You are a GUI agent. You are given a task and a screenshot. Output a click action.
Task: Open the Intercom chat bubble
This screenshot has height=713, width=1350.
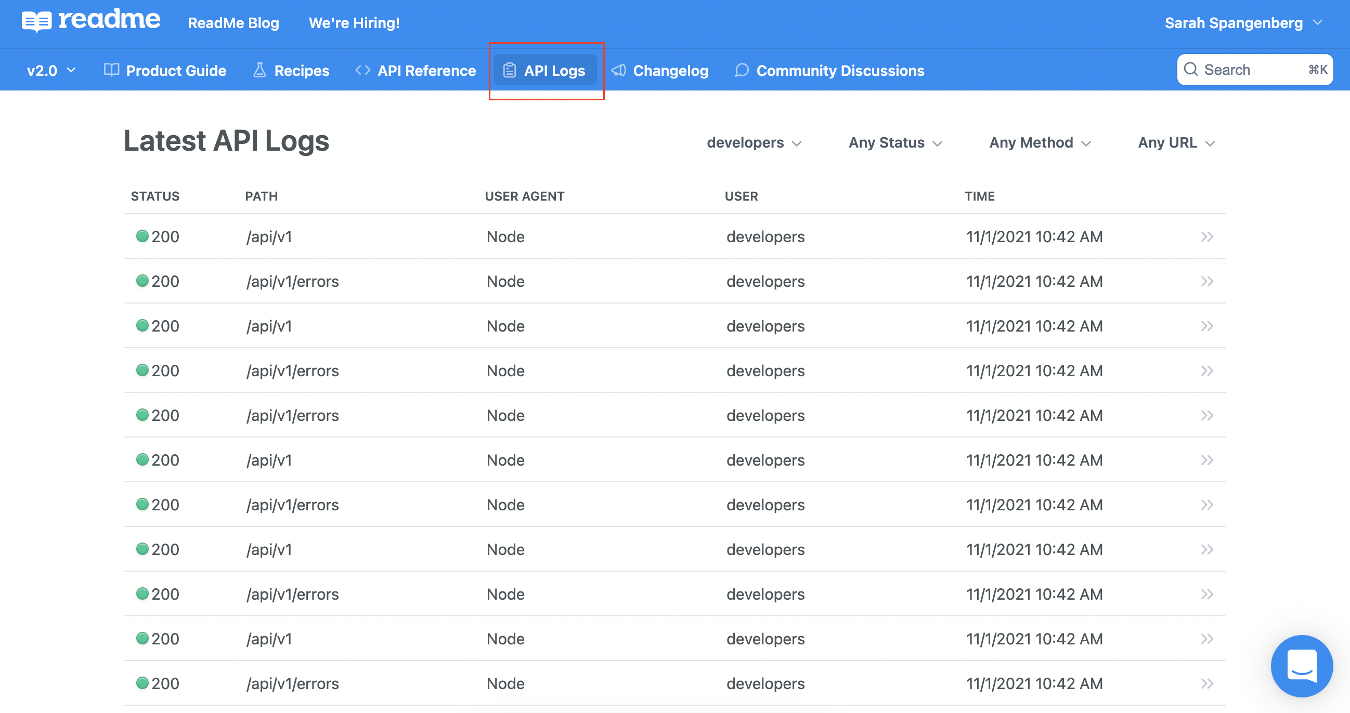click(1301, 666)
